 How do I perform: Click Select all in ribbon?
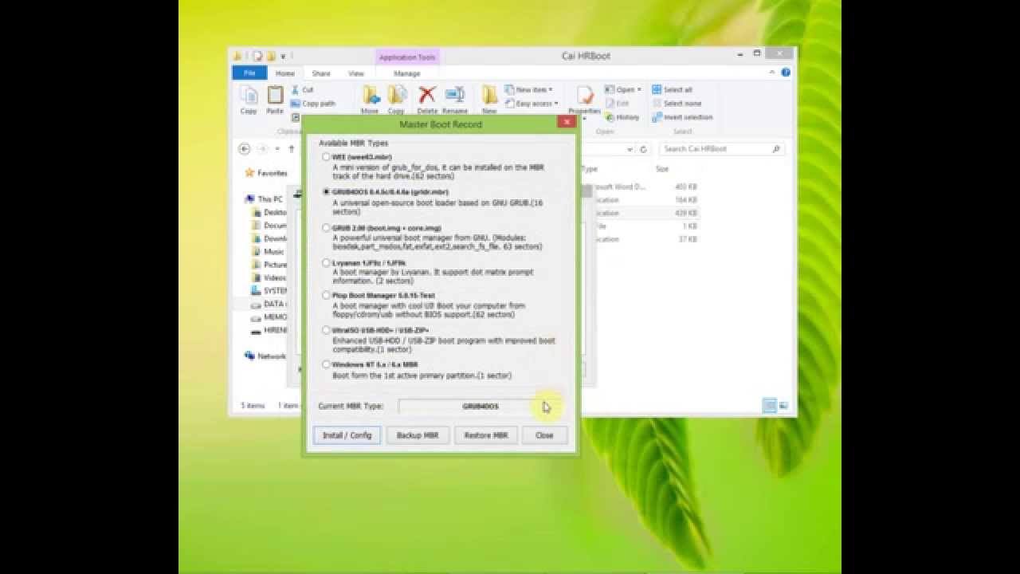[672, 90]
